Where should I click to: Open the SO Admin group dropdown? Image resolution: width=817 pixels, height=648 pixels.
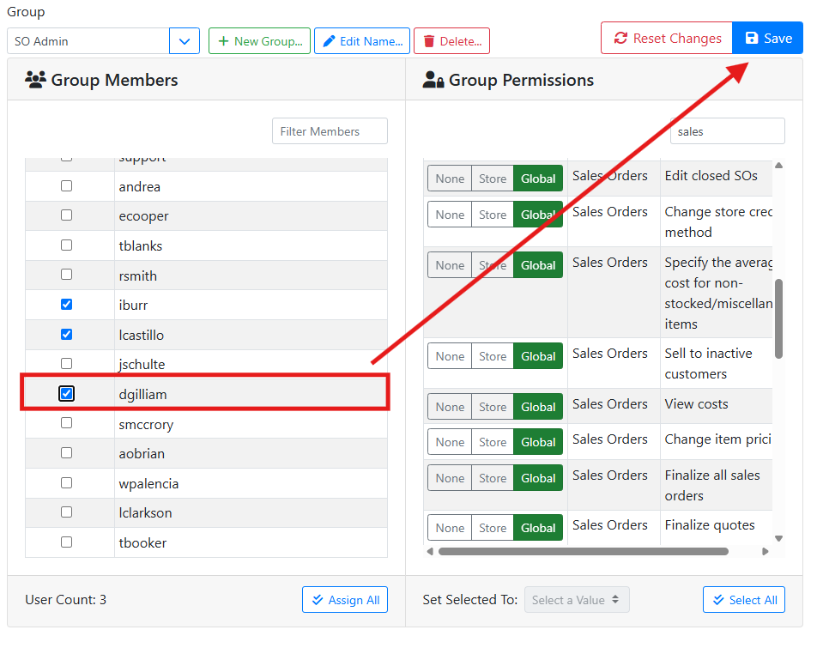185,41
